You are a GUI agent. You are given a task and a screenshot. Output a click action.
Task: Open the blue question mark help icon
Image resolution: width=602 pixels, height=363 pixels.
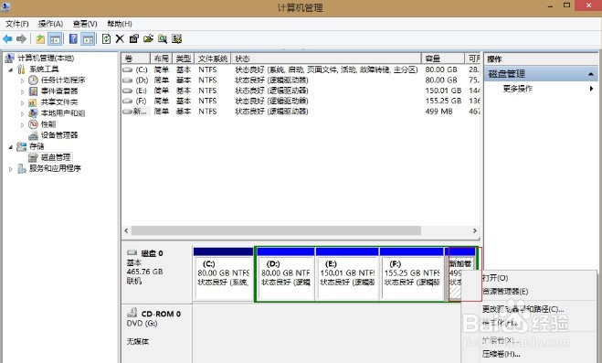pos(73,38)
